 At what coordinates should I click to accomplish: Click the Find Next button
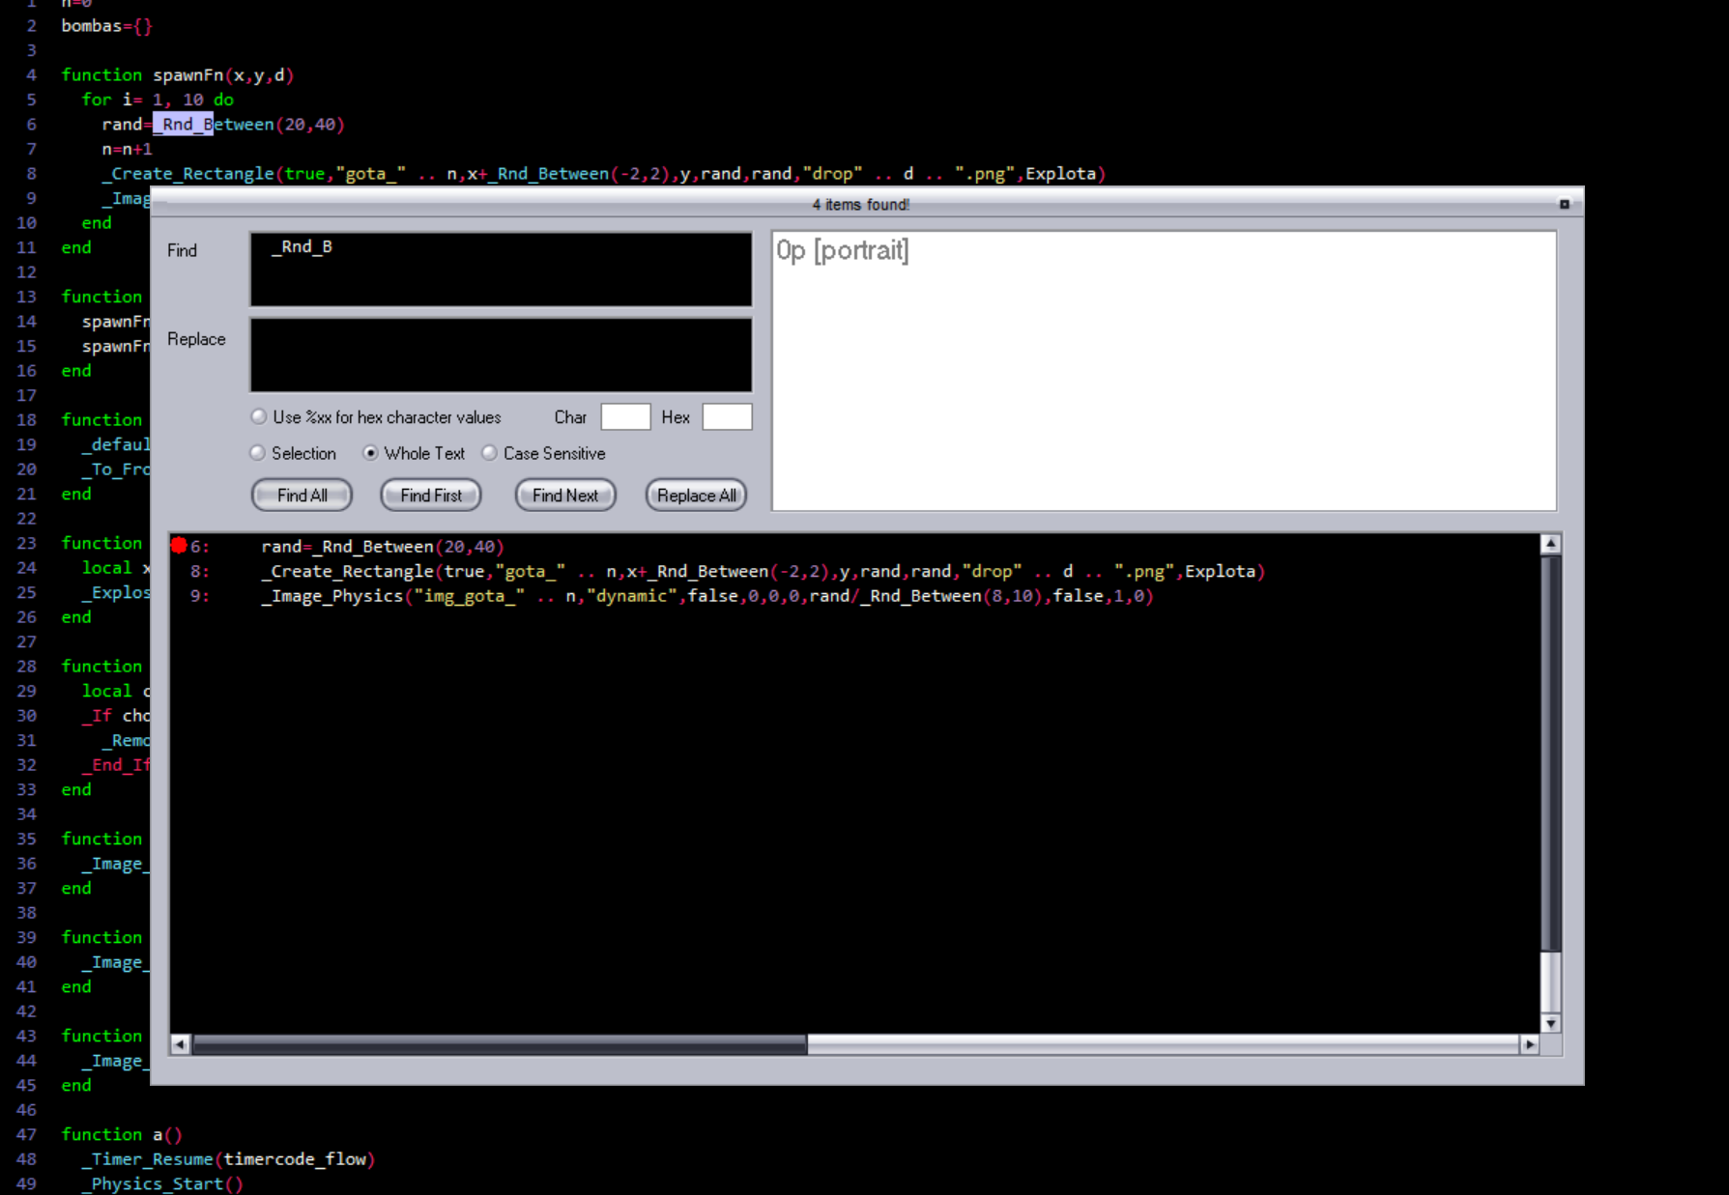pyautogui.click(x=565, y=496)
